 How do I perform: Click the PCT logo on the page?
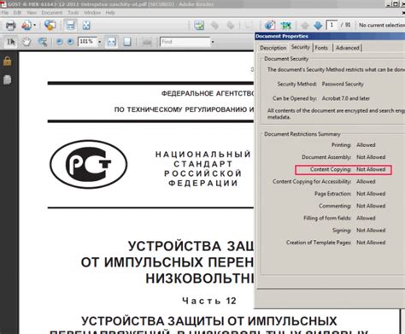pos(89,164)
